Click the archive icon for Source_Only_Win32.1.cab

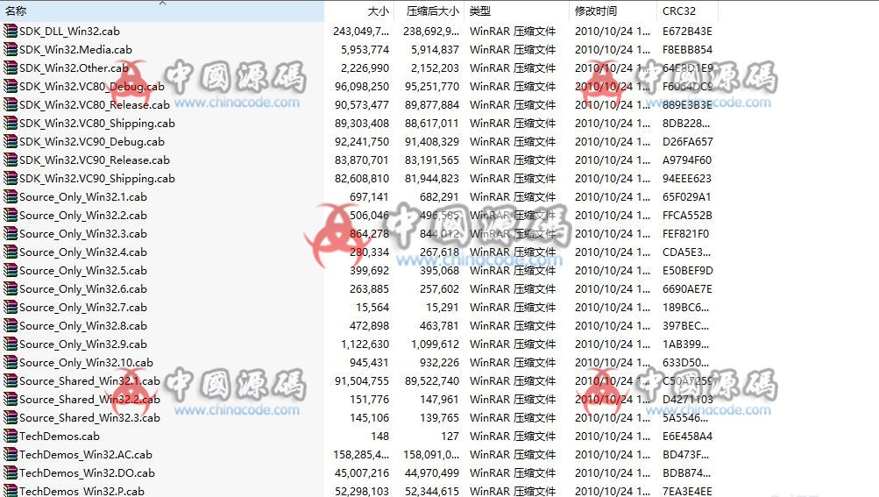(11, 197)
